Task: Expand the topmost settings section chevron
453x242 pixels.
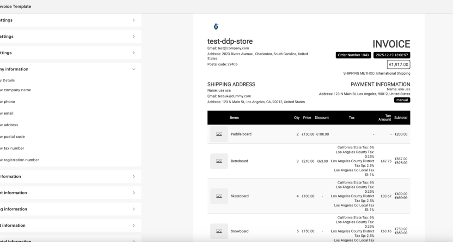Action: click(134, 20)
